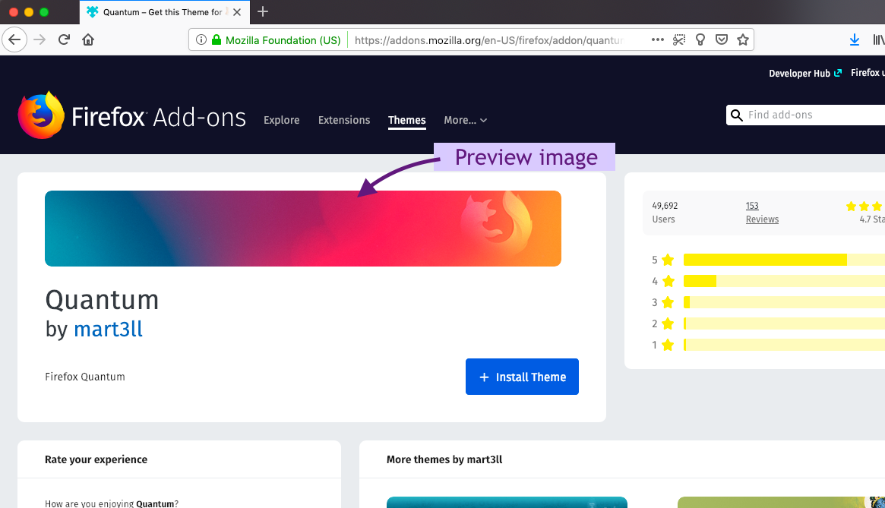Image resolution: width=885 pixels, height=508 pixels.
Task: Click the blue theme thumbnail under More themes
Action: (507, 503)
